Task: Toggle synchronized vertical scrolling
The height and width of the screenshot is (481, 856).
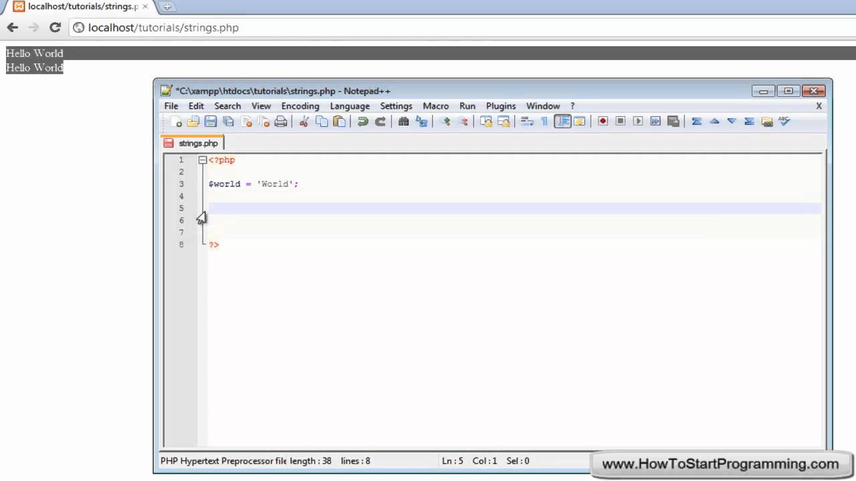Action: click(486, 122)
